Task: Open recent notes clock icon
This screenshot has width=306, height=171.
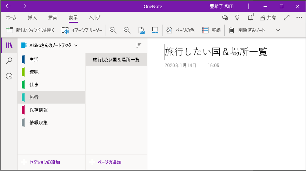Action: point(9,76)
